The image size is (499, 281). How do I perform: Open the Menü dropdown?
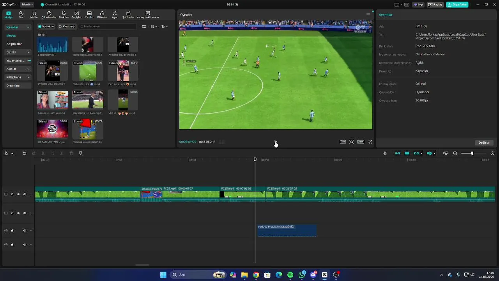pyautogui.click(x=27, y=5)
